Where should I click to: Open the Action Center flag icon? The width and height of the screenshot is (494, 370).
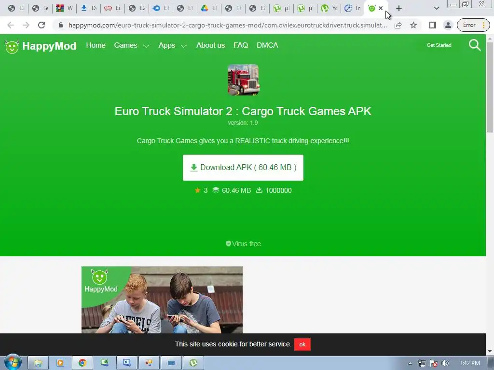click(x=434, y=363)
